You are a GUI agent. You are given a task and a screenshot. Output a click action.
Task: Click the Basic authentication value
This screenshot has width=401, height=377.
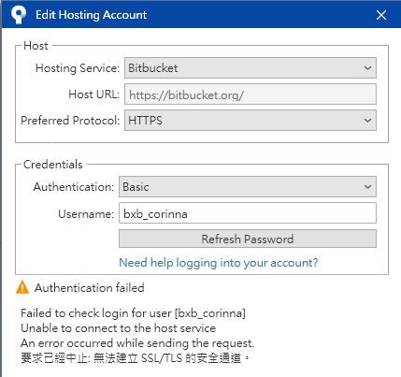click(x=136, y=187)
